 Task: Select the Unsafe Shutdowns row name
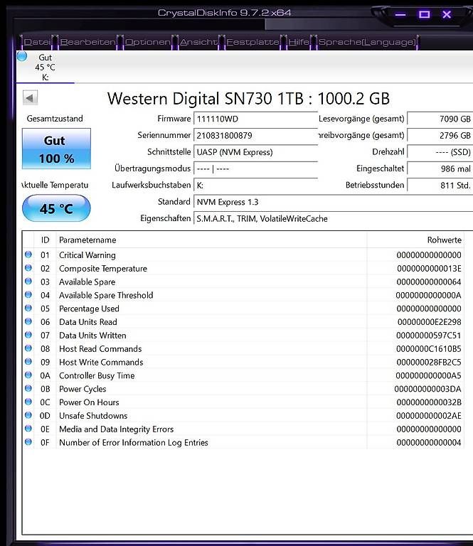[93, 416]
